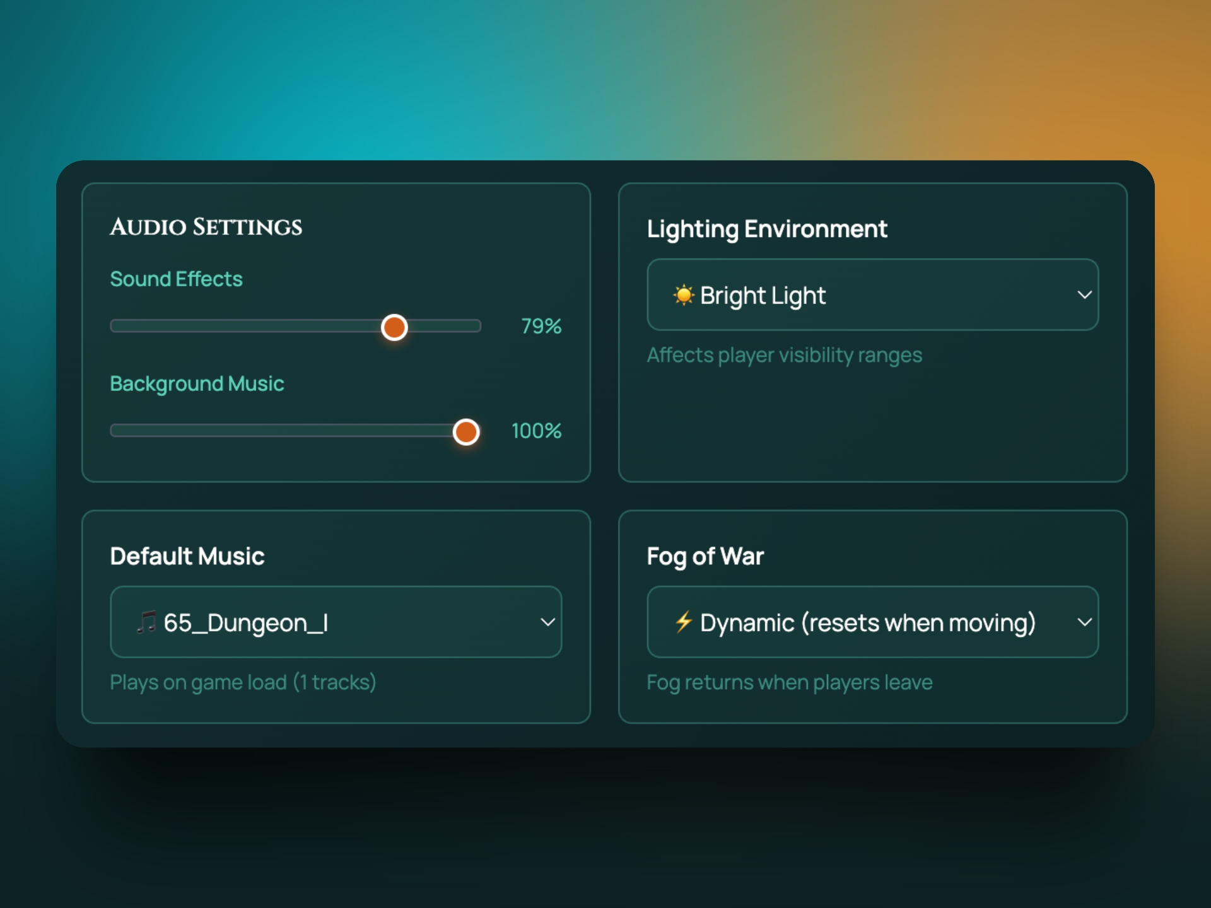1211x908 pixels.
Task: Expand the Lighting Environment dropdown chevron
Action: point(1084,294)
